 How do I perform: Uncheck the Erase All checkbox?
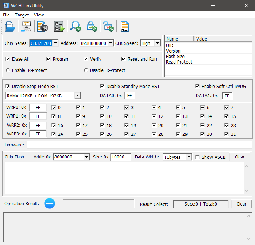[8, 59]
